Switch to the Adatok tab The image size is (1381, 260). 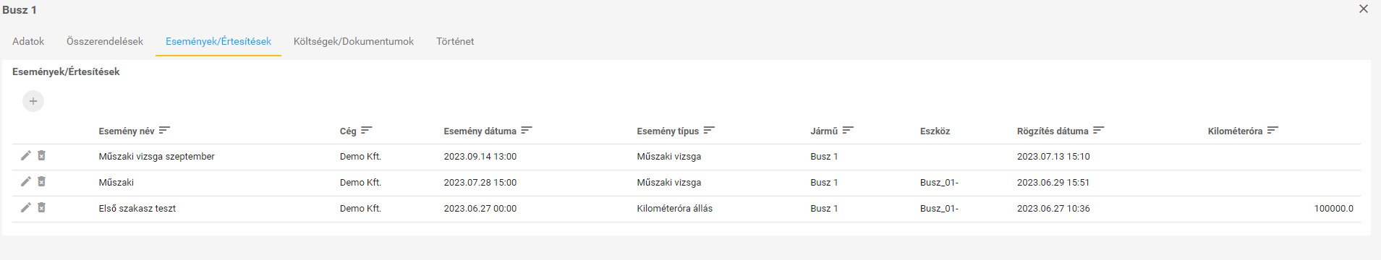coord(28,42)
